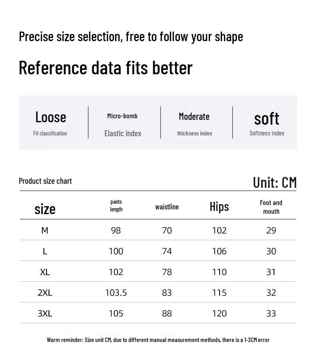This screenshot has width=316, height=358.
Task: Click the 'Hips' column header
Action: click(219, 207)
